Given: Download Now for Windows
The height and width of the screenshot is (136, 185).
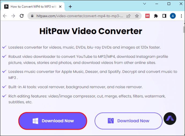Looking at the screenshot, I should click(x=53, y=121).
